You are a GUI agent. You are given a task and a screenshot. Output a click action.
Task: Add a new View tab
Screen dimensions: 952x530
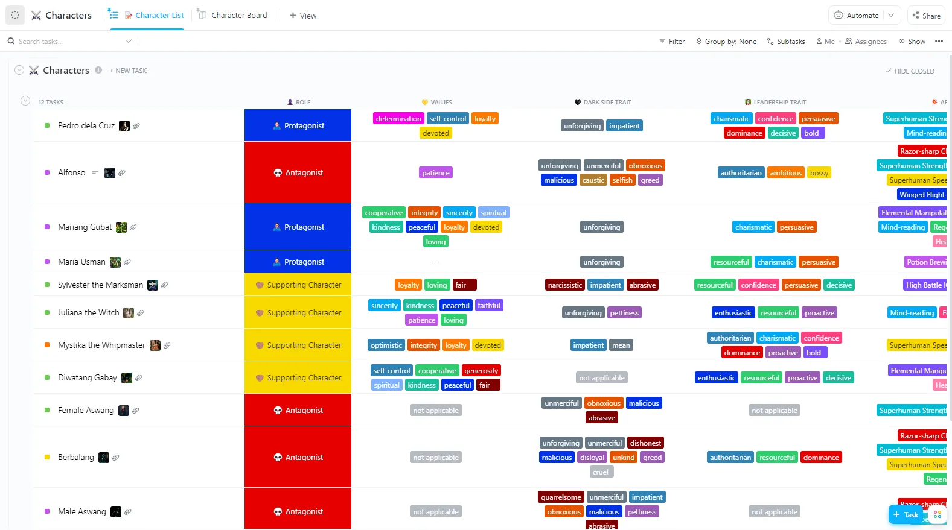[x=303, y=16]
